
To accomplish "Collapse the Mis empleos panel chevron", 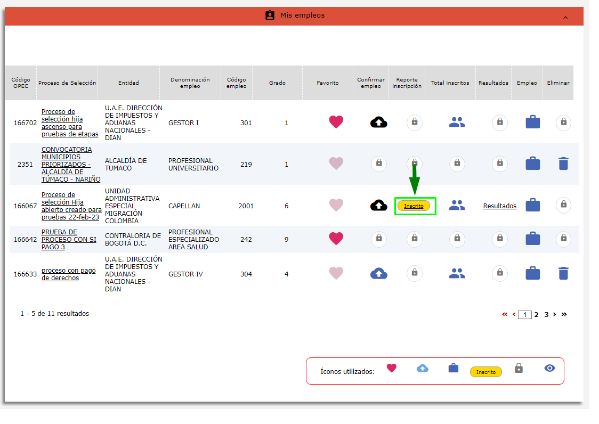I will [565, 18].
